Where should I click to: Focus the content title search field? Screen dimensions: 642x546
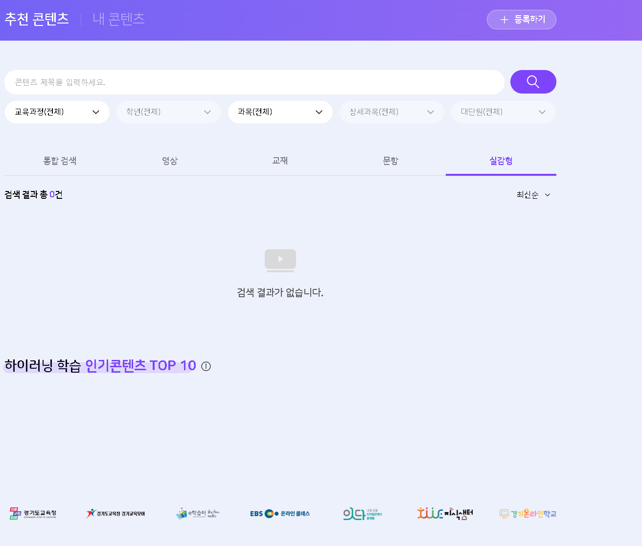[x=254, y=82]
